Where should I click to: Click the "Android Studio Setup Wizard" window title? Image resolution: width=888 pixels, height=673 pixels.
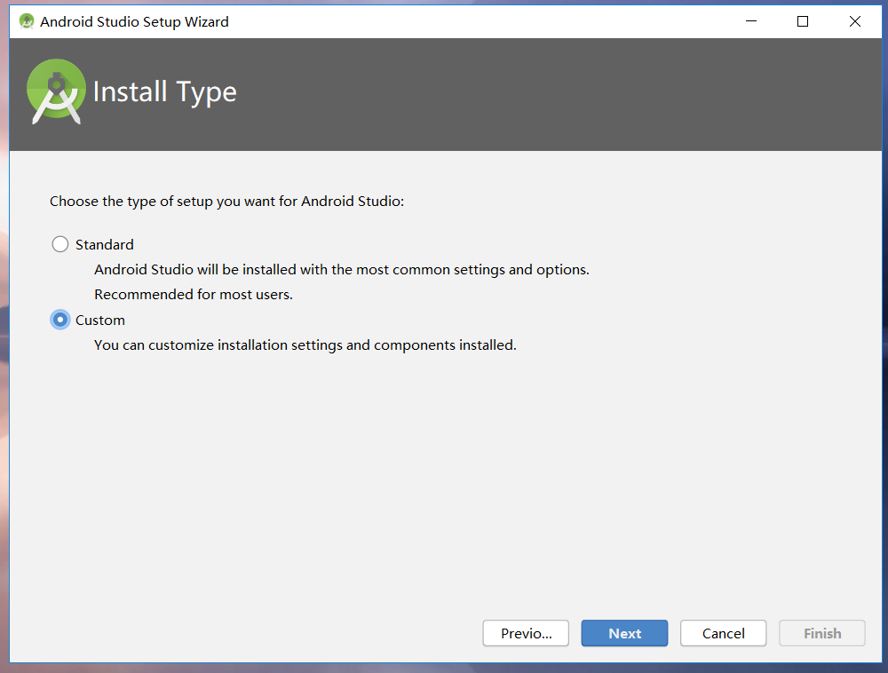134,21
